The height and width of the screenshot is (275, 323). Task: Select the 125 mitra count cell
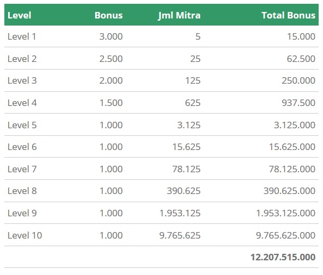(x=193, y=80)
